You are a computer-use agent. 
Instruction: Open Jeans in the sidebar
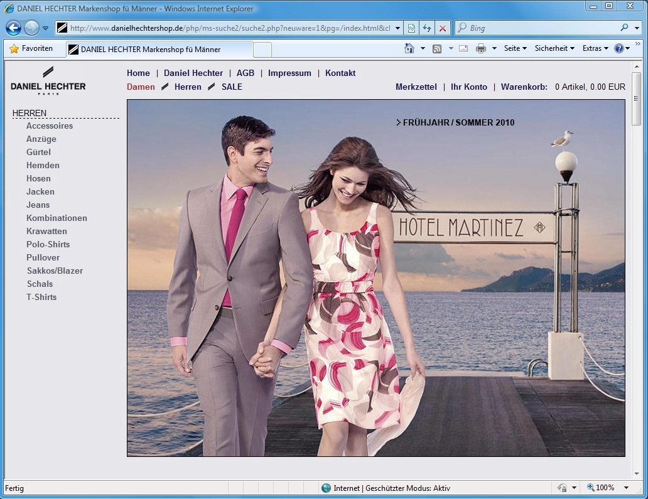38,205
